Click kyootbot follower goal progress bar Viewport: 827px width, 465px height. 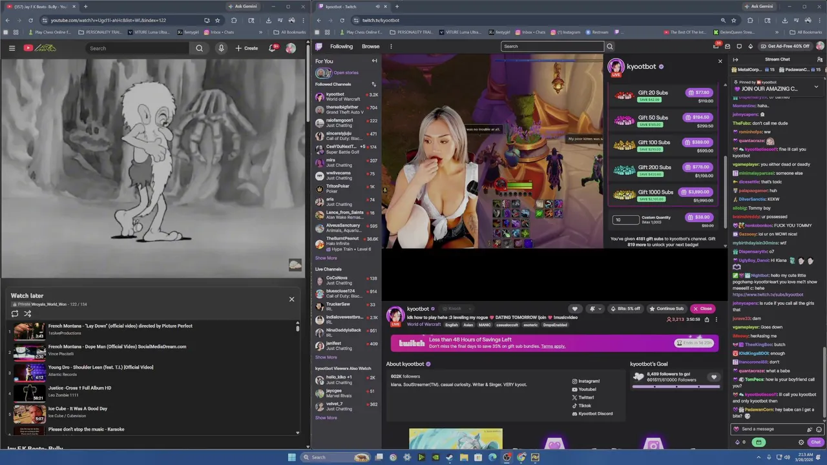click(676, 386)
